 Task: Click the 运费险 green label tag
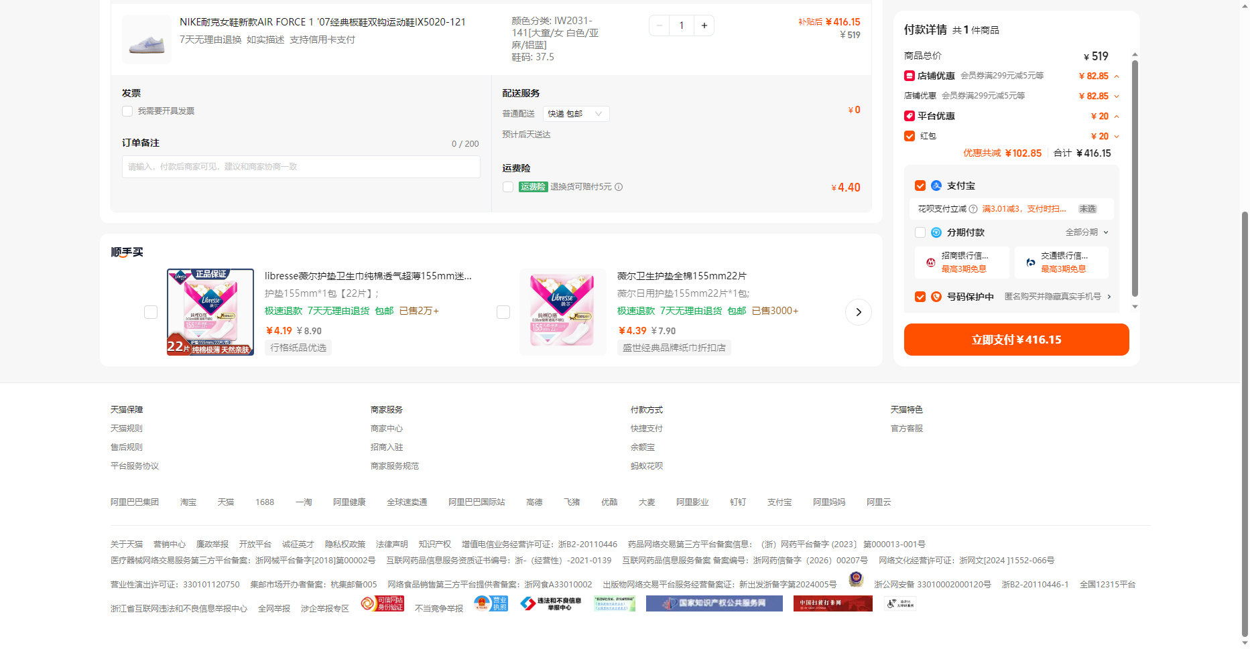(x=534, y=187)
